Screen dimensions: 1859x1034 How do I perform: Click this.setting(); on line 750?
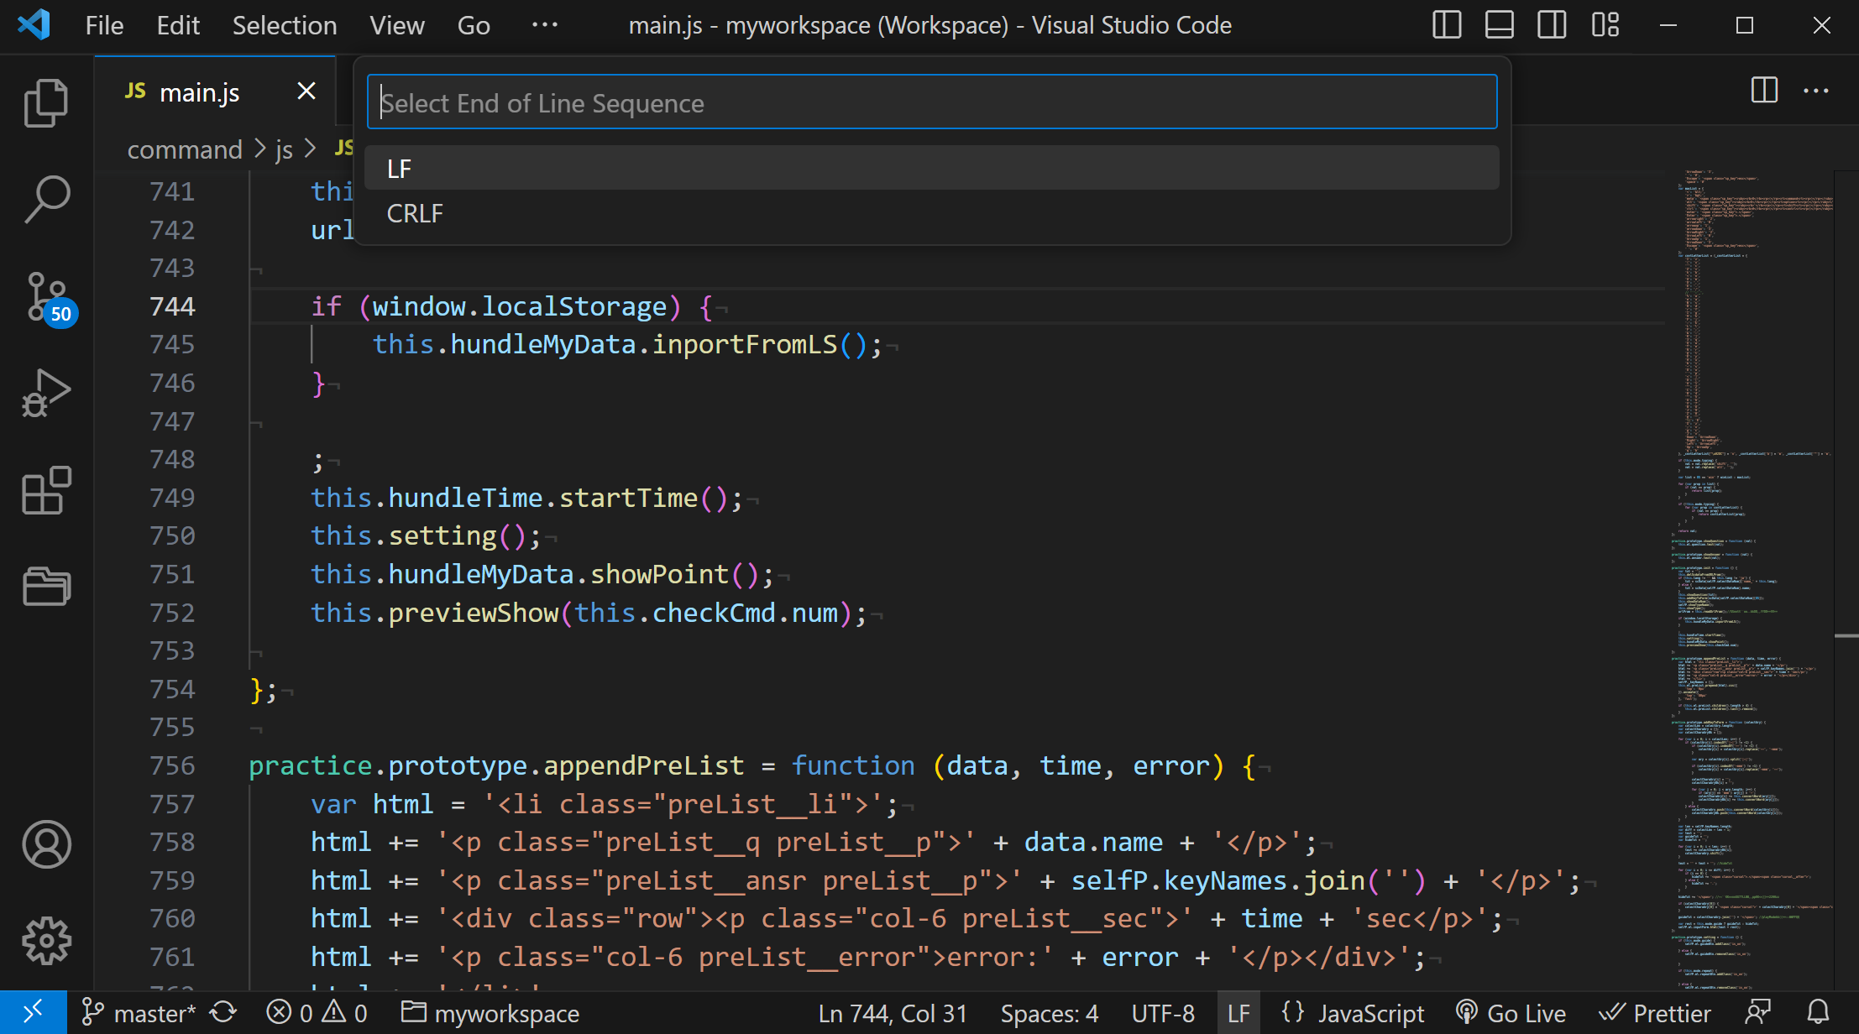(x=426, y=535)
